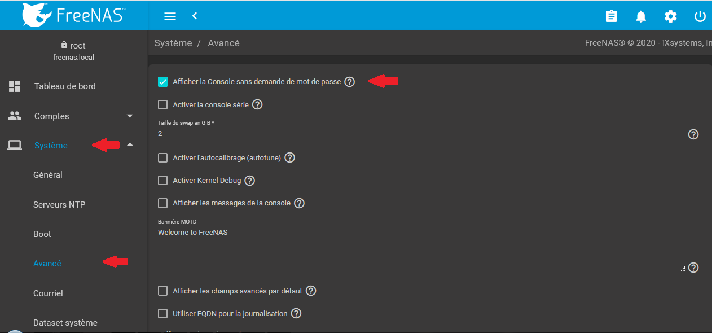
Task: Click Système breadcrumb link
Action: point(173,43)
